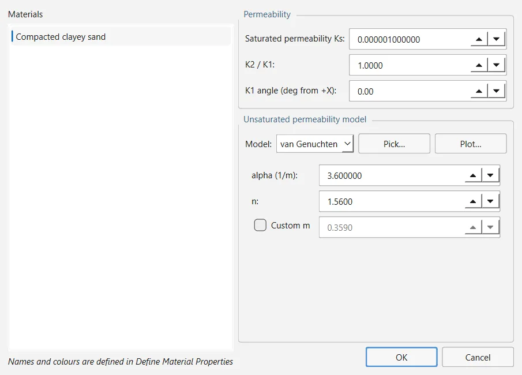This screenshot has height=375, width=522.
Task: Decrease n value with down arrow
Action: pyautogui.click(x=490, y=201)
